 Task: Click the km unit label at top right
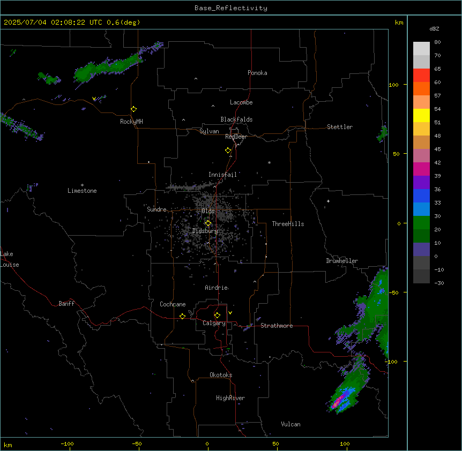[x=399, y=22]
